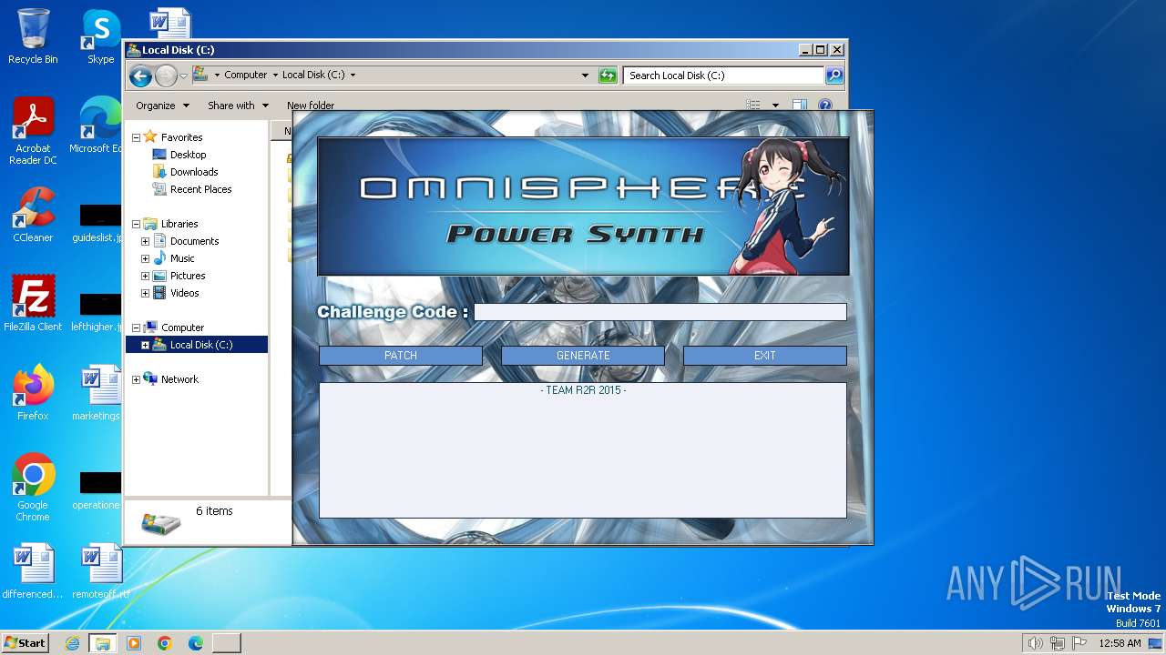Click the taskbar clock showing 12:58 AM
The height and width of the screenshot is (655, 1166).
click(x=1120, y=643)
